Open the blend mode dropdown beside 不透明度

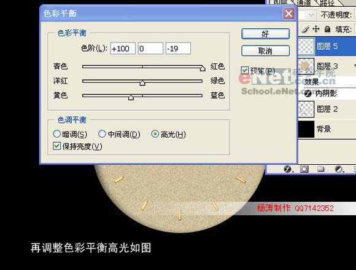[x=311, y=15]
